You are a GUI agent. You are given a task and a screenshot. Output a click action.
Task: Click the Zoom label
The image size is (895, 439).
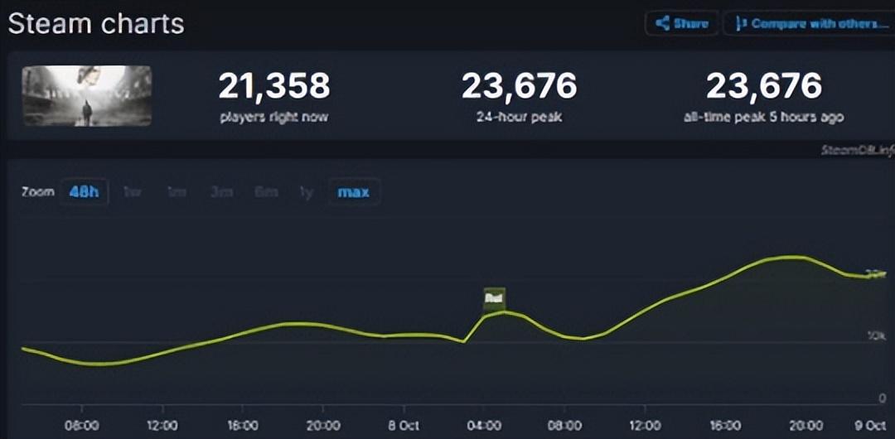click(37, 192)
